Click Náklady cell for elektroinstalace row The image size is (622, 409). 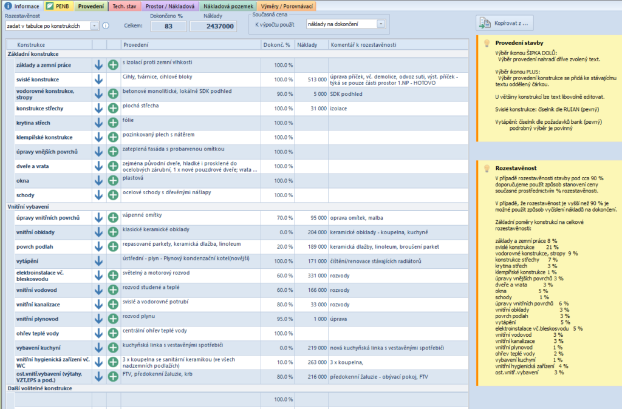pyautogui.click(x=312, y=275)
